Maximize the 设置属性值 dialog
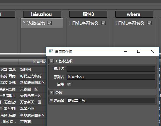Viewport: 161px width, 126px height. [x=139, y=51]
